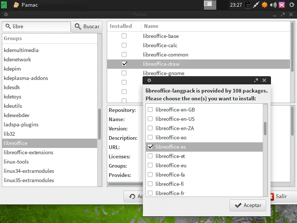
Task: Select the kdesdk group
Action: point(49,87)
